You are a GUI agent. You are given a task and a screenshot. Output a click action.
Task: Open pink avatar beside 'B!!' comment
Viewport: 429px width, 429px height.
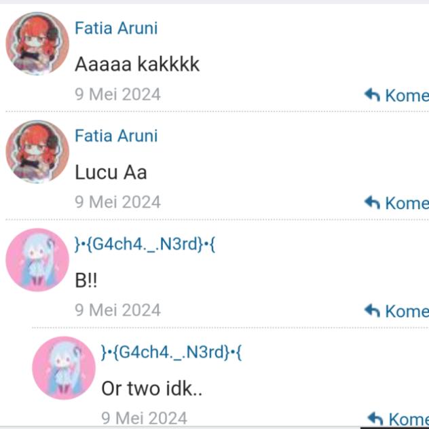(x=37, y=260)
